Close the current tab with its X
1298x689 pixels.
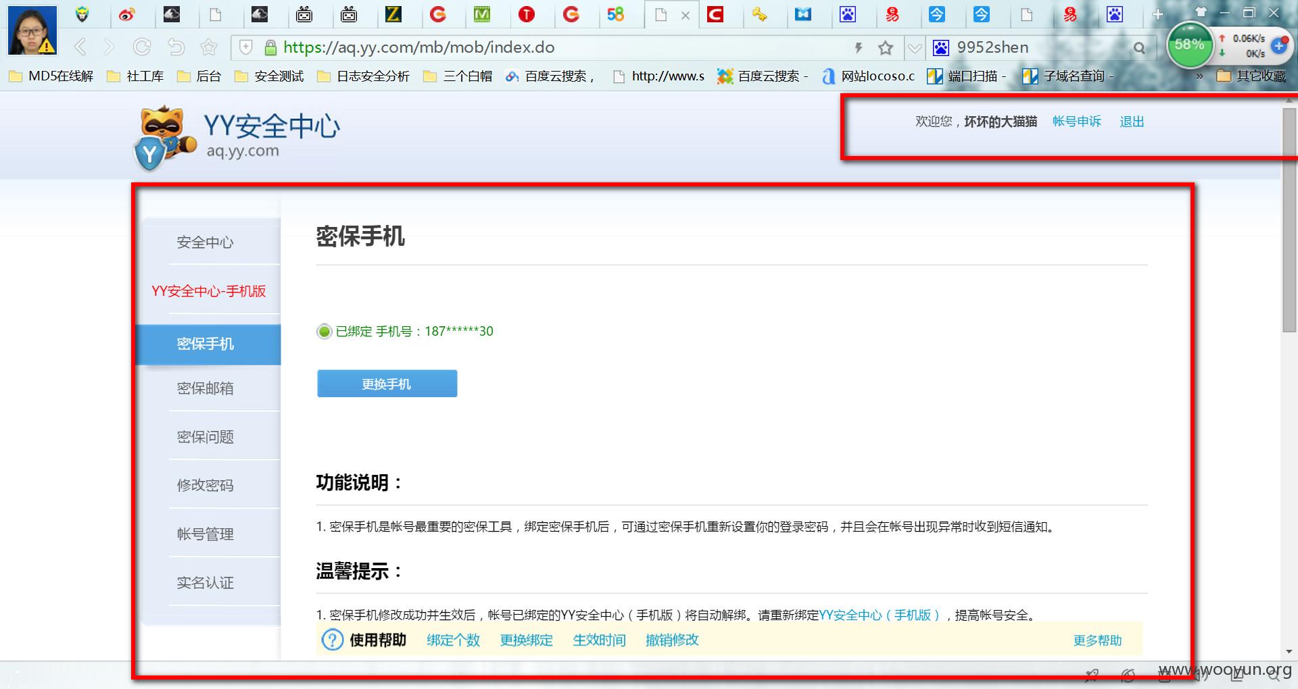tap(686, 15)
